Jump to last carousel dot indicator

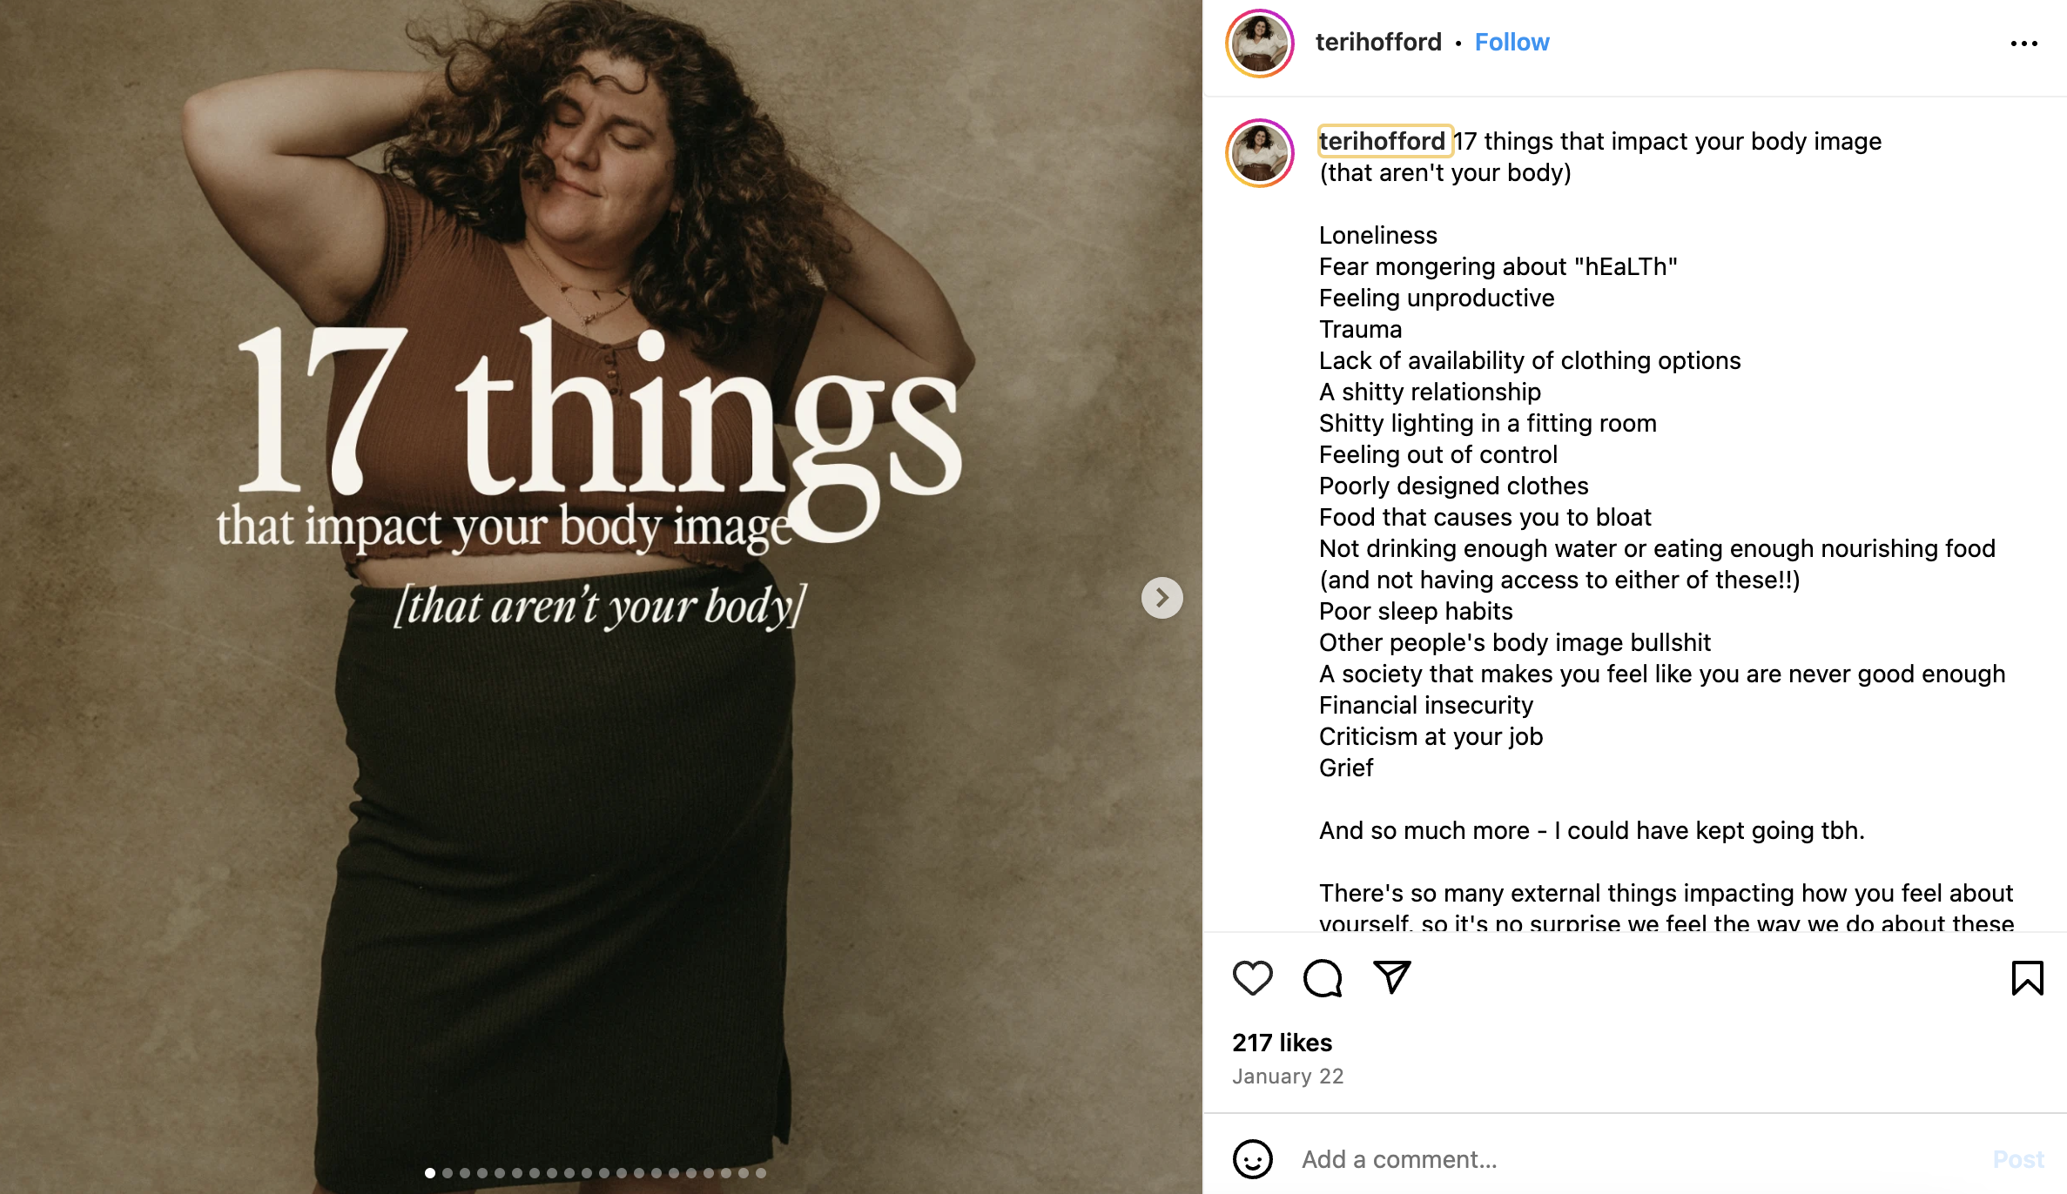tap(761, 1173)
